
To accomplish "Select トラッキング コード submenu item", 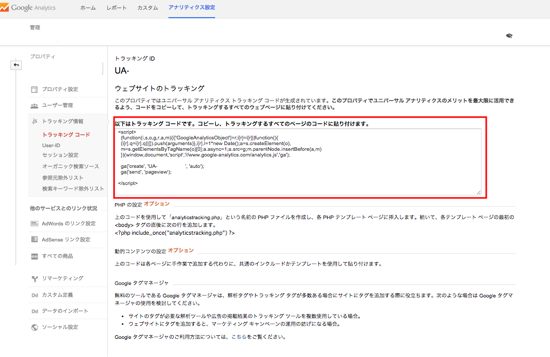I will [66, 135].
